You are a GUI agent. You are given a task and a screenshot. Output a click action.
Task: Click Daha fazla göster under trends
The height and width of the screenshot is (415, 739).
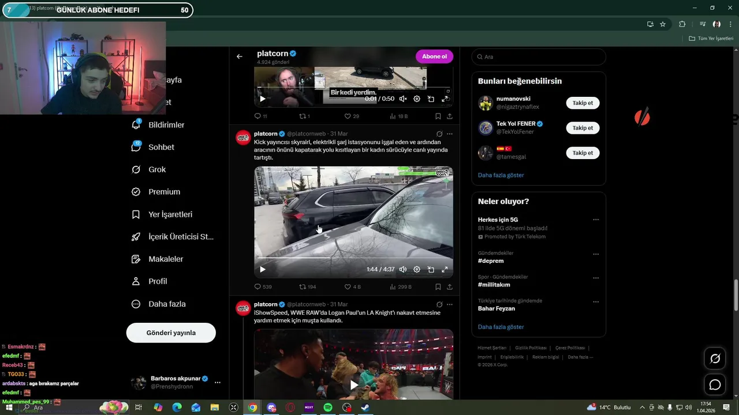501,327
